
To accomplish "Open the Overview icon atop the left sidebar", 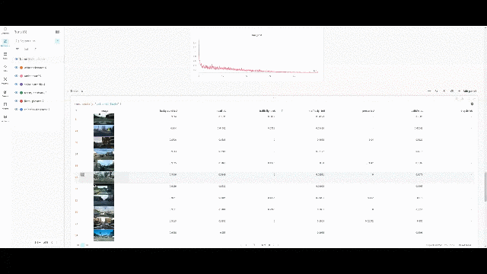I will [x=5, y=30].
